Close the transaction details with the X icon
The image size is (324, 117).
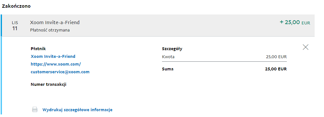click(305, 47)
